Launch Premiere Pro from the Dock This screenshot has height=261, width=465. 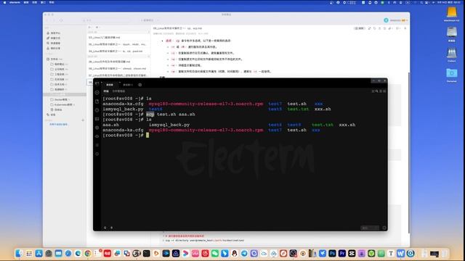click(342, 253)
